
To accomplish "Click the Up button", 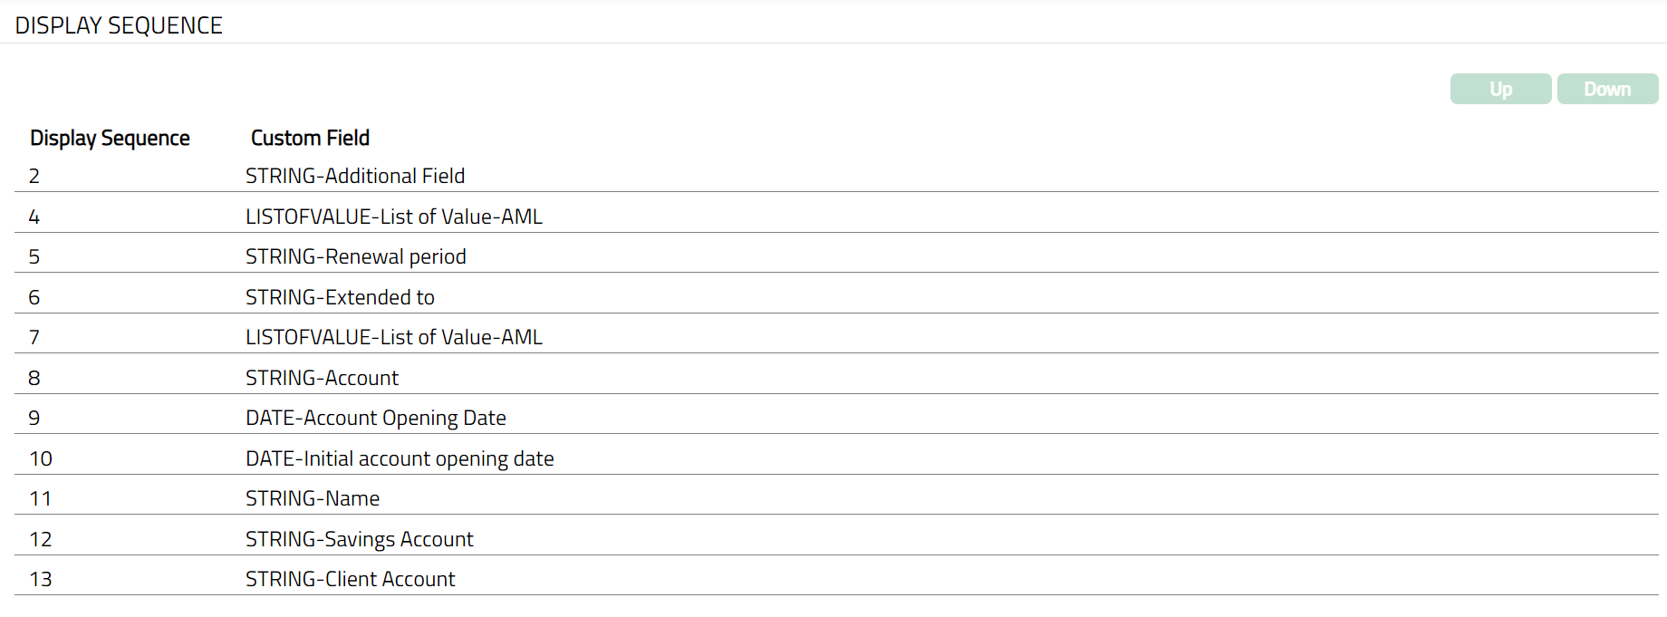I will click(1500, 89).
